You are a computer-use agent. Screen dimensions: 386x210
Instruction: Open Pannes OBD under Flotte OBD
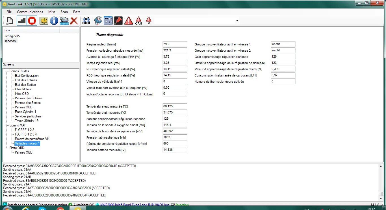click(24, 152)
